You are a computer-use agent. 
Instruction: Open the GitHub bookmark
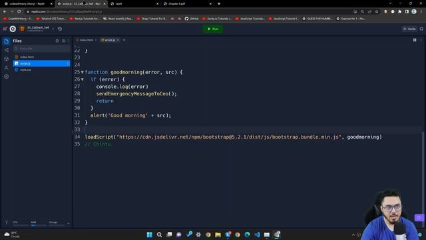(192, 19)
